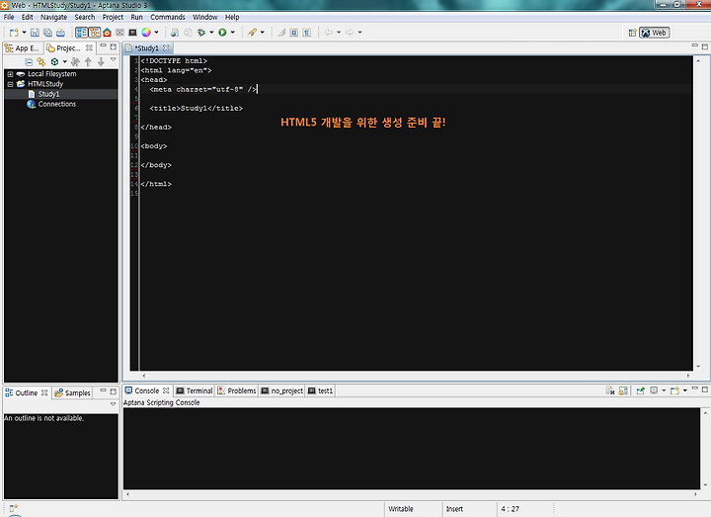Click the Insert mode status entry

click(x=454, y=509)
